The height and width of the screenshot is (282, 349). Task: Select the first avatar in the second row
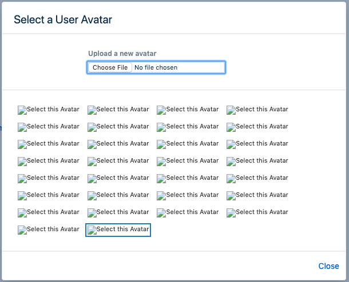click(49, 127)
